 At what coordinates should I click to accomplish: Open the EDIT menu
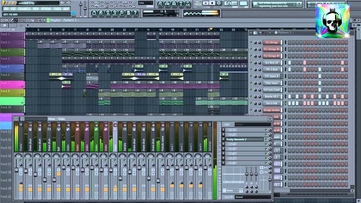13,9
